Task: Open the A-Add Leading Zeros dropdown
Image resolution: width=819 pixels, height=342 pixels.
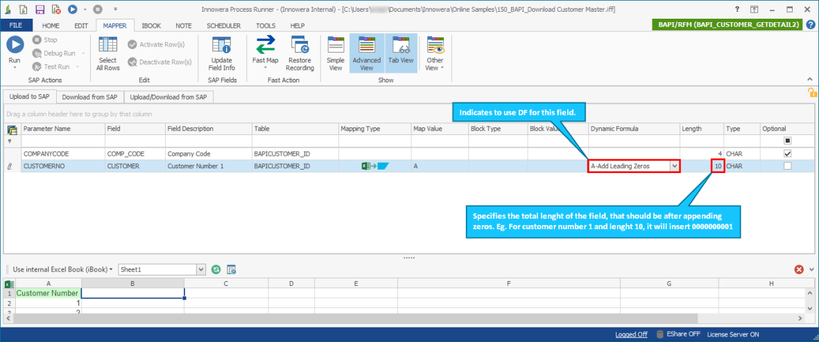Action: tap(673, 166)
